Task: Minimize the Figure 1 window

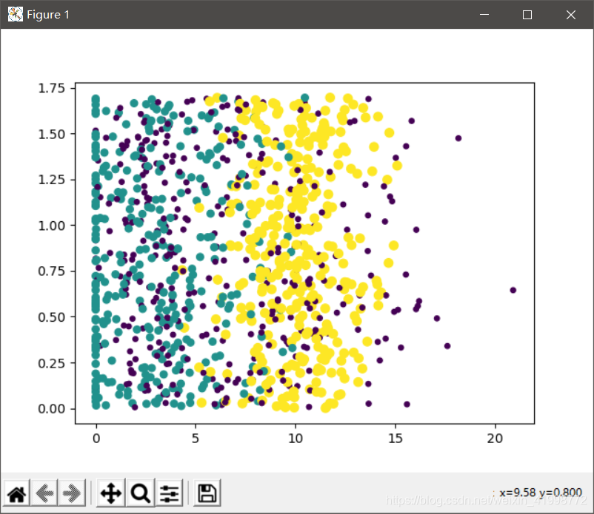Action: click(484, 14)
